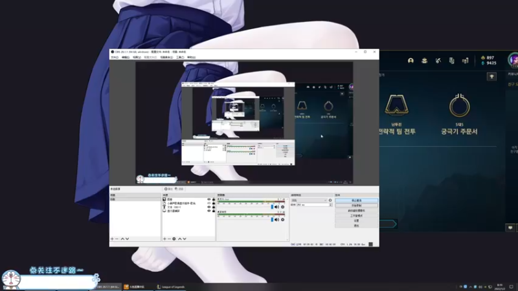This screenshot has width=518, height=291.
Task: Move scene up in Scenes list
Action: point(122,239)
